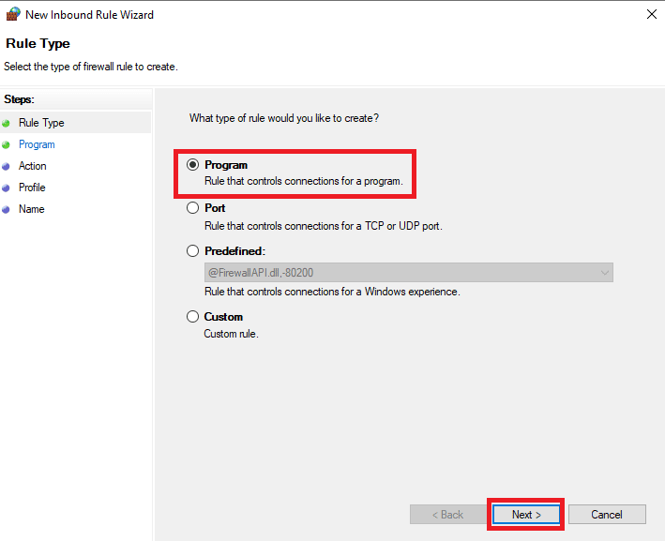This screenshot has width=665, height=541.
Task: Select the Rule Type step
Action: 41,123
